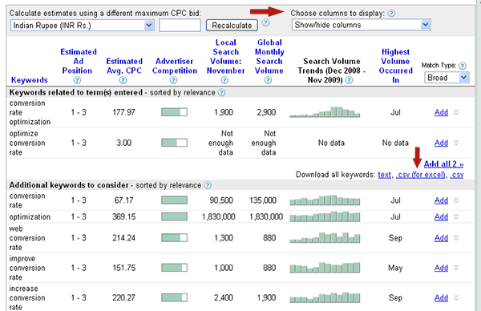Add the web conversion rate keyword
This screenshot has width=481, height=311.
tap(441, 238)
